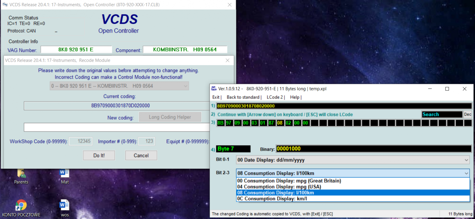Open the Exit menu in LCode
Screen dimensions: 475x219
[216, 97]
